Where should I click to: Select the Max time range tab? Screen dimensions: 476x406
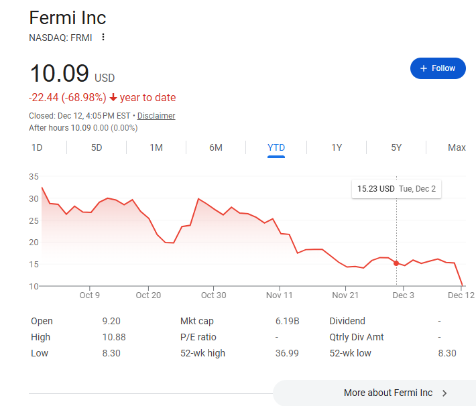click(x=457, y=147)
